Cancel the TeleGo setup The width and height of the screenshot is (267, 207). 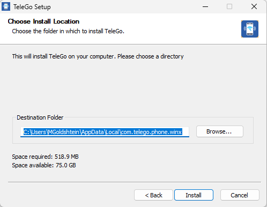click(x=240, y=195)
